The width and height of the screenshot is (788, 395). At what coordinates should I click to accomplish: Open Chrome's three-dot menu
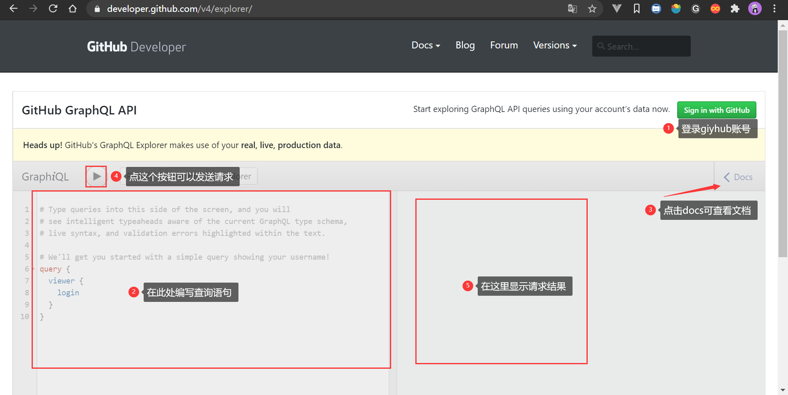(x=775, y=9)
